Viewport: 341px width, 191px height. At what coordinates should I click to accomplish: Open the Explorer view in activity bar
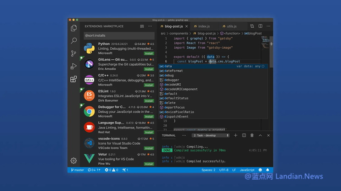pos(74,28)
